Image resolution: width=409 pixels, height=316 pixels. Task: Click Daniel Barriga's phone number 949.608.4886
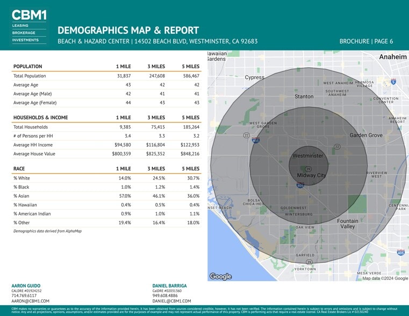click(166, 296)
